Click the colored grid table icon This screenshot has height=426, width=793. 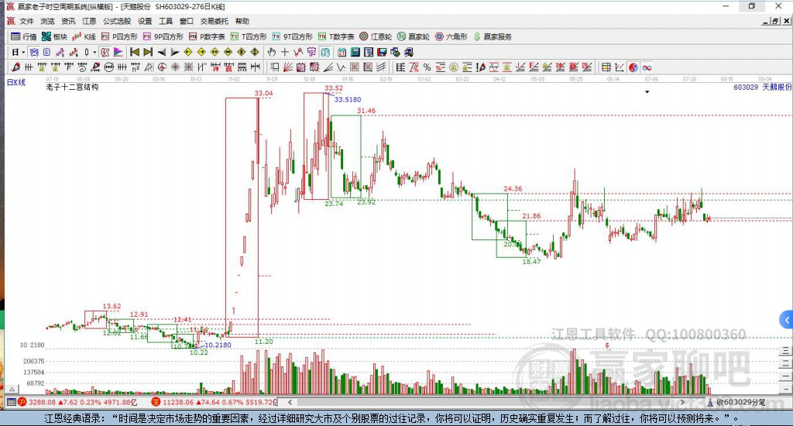tap(606, 67)
